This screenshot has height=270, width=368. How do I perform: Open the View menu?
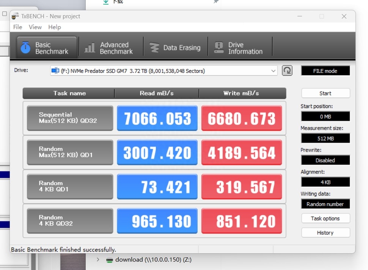35,27
